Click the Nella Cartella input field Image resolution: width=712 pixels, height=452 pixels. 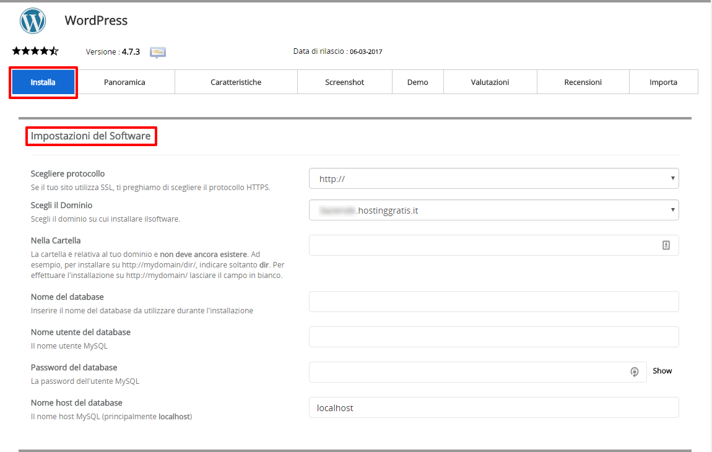494,245
